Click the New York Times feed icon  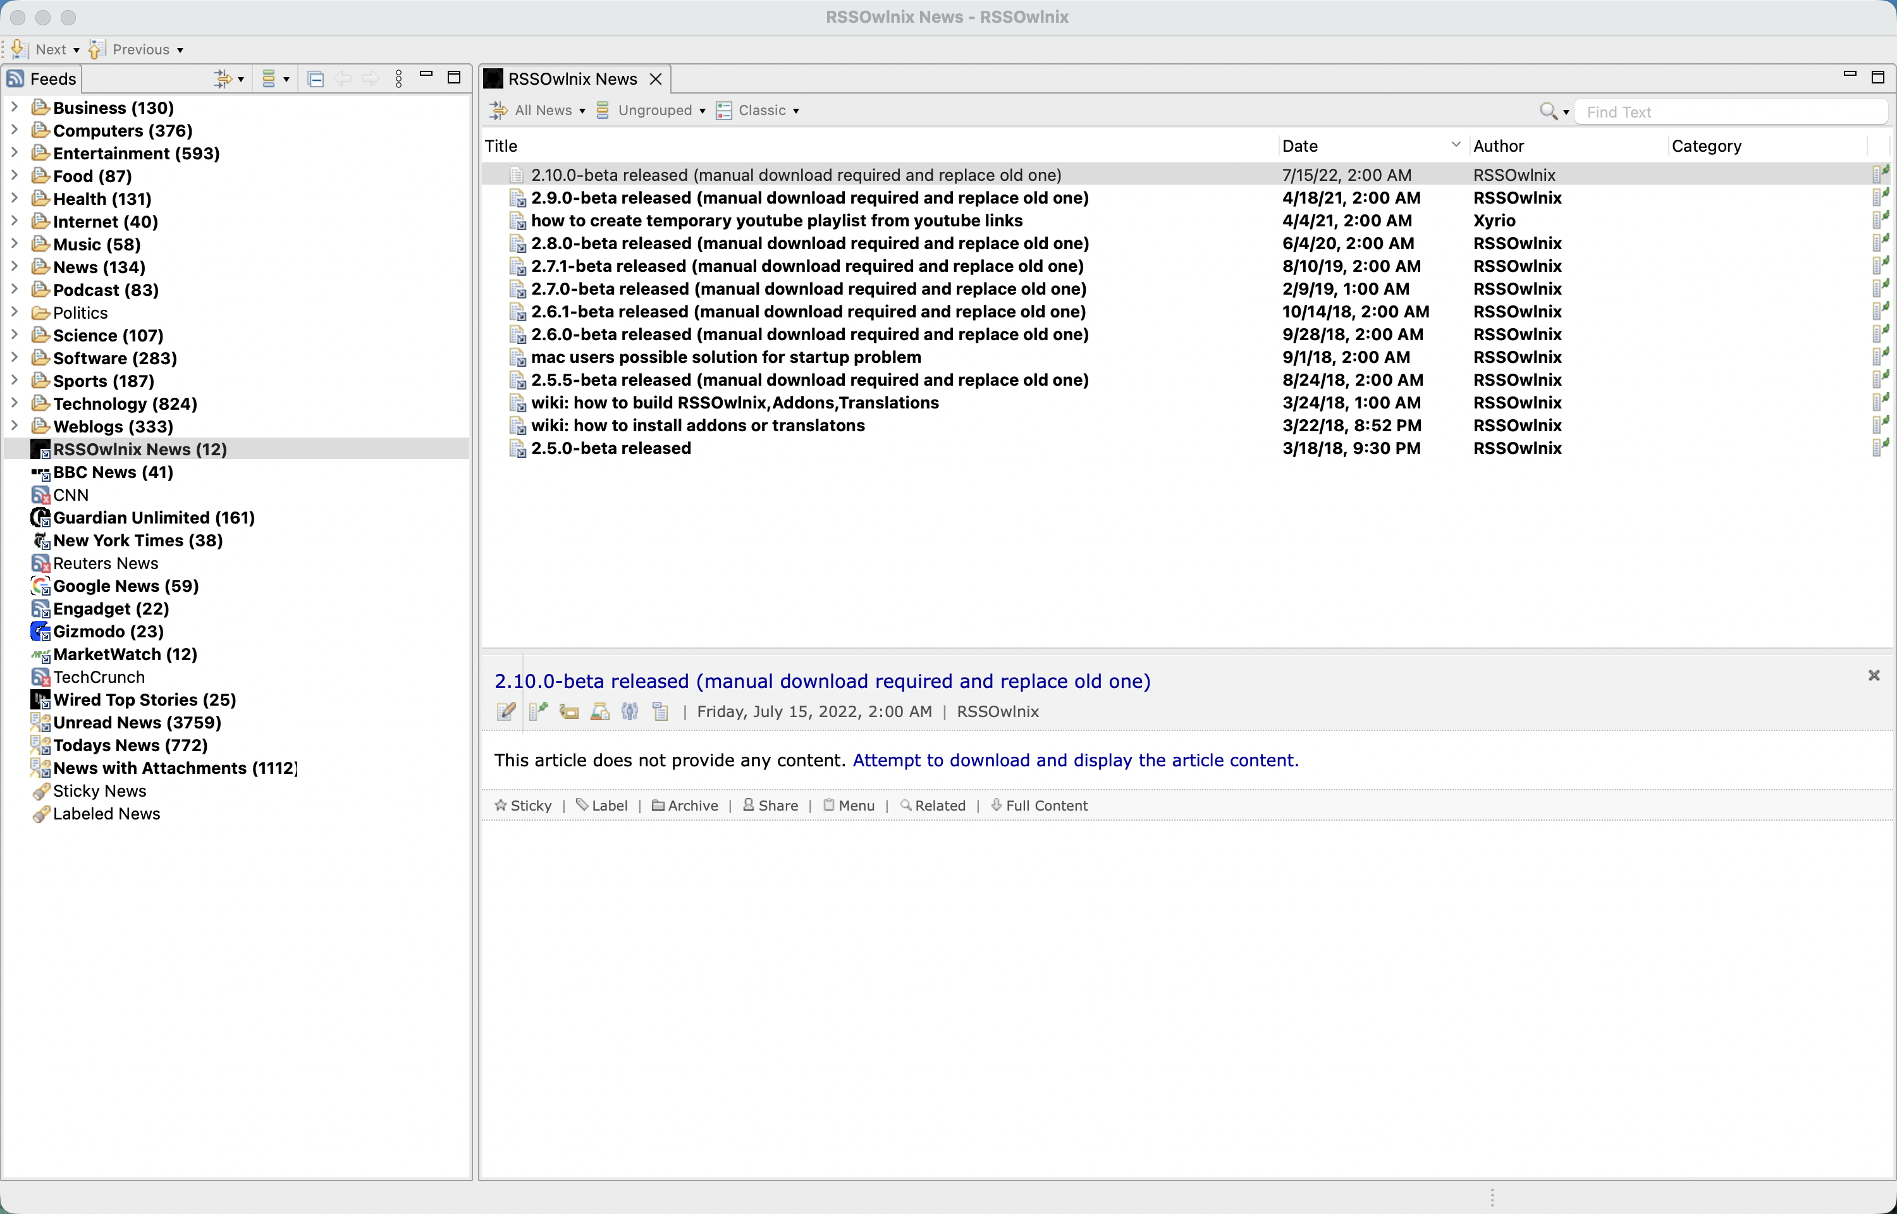40,540
